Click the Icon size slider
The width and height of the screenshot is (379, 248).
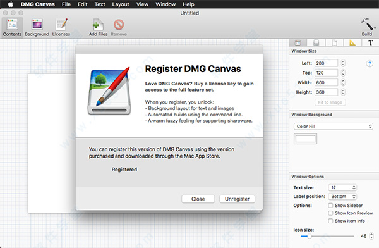[327, 236]
